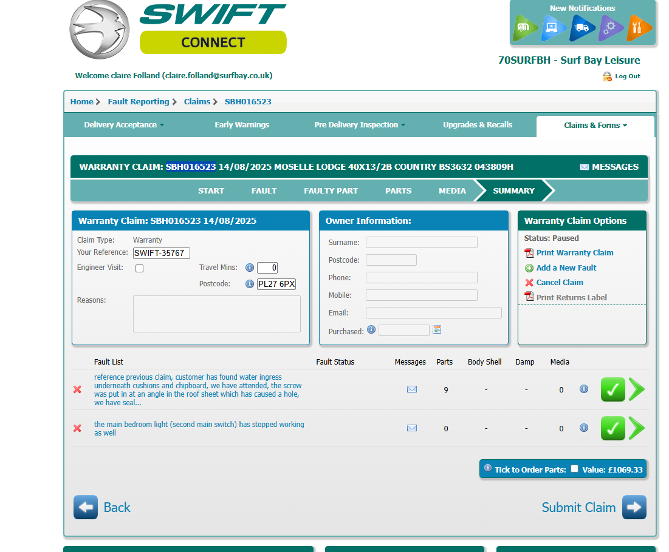Click the Log Out link

[x=628, y=76]
